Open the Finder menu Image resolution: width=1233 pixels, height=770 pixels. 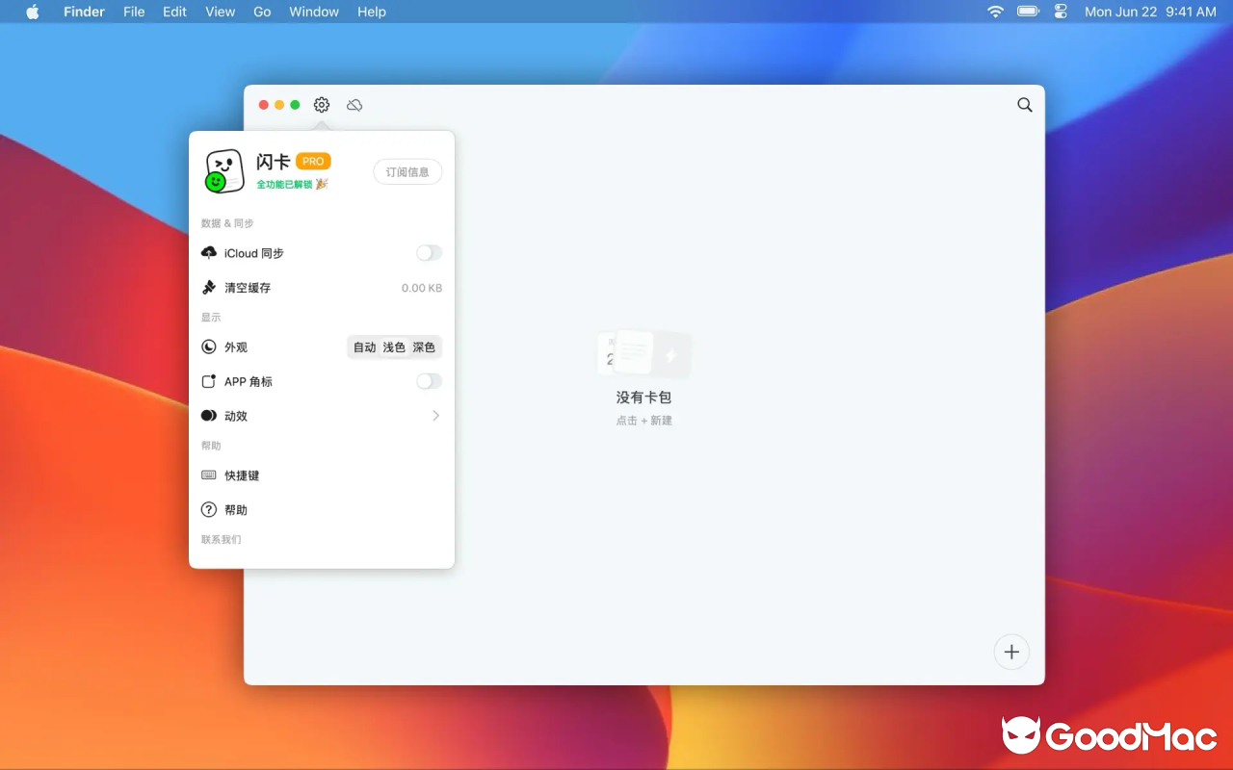click(84, 12)
